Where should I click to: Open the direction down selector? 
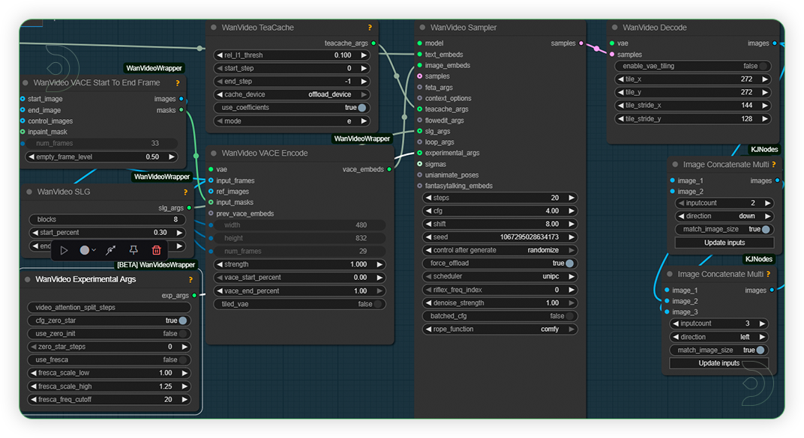tap(724, 216)
